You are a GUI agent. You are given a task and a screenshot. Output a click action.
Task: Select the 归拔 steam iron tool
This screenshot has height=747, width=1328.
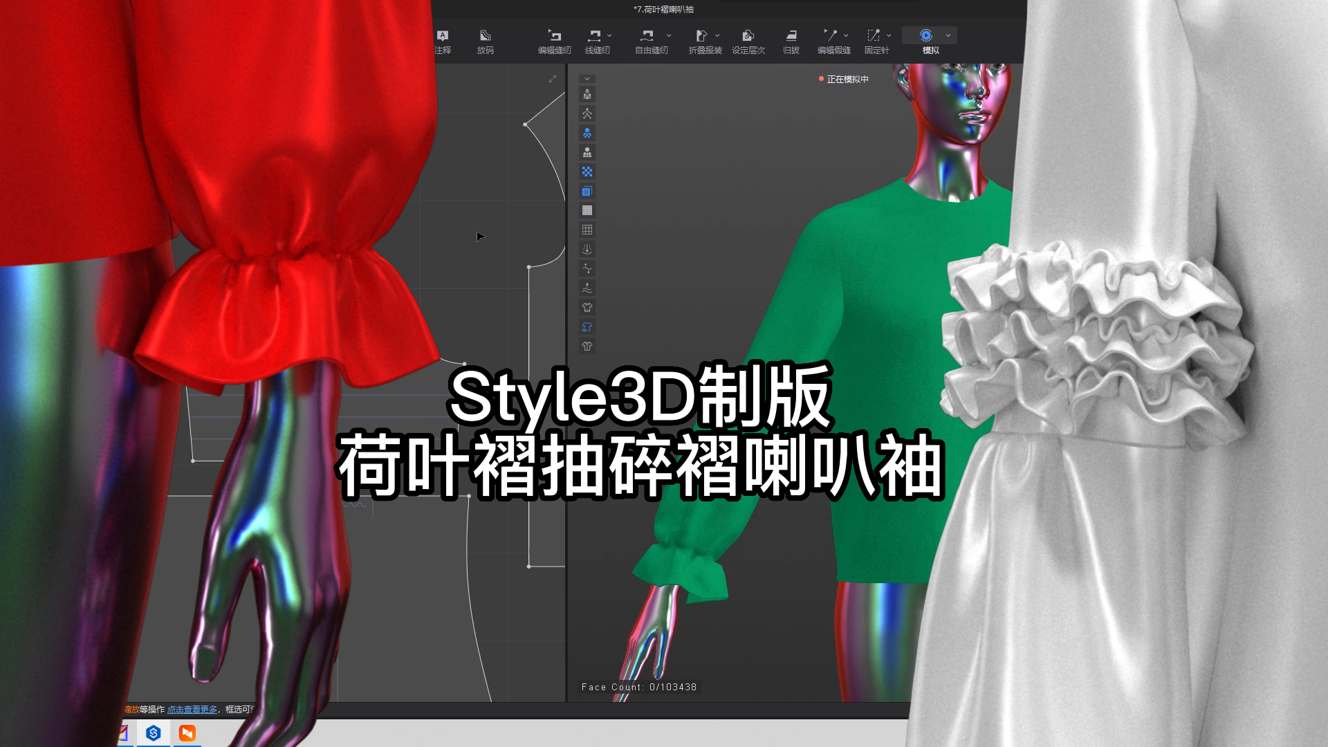pyautogui.click(x=791, y=41)
